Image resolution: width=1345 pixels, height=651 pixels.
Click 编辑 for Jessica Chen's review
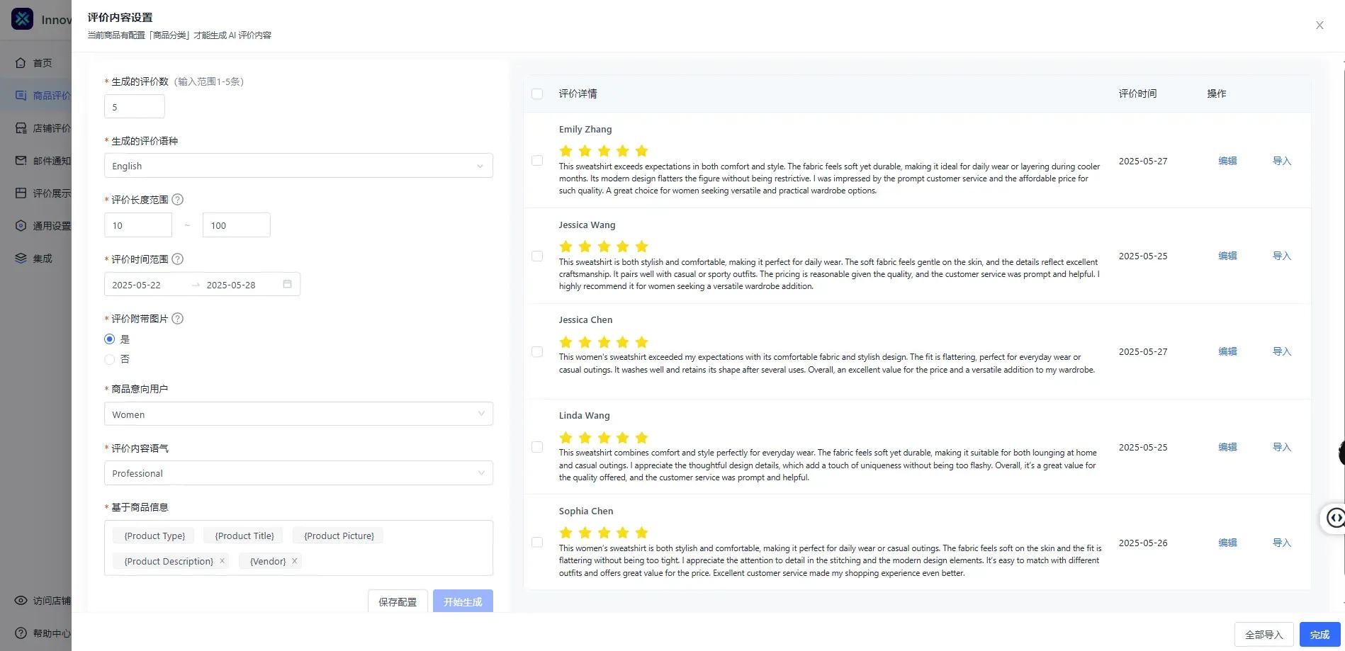point(1227,351)
